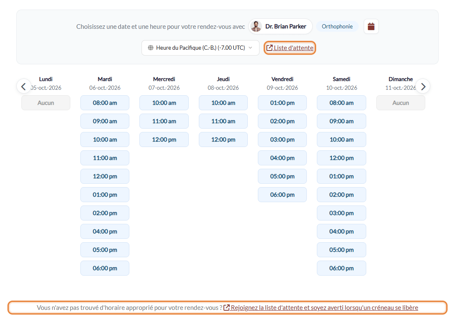Click the Mardi 06-oct.-2026 header
The image size is (455, 322).
click(x=105, y=84)
